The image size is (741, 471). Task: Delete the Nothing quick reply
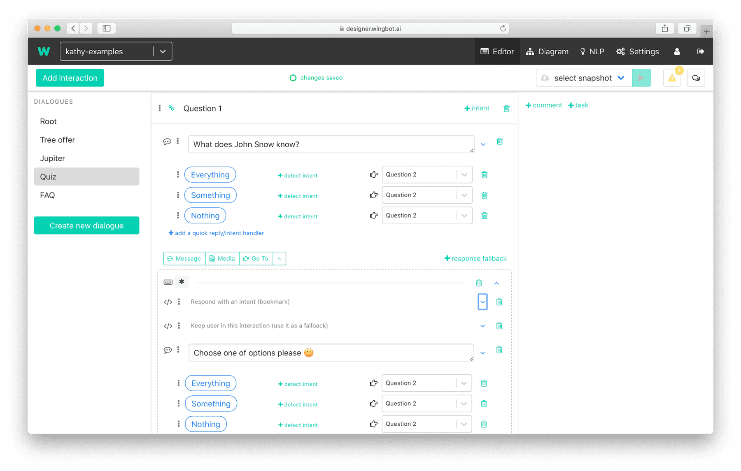(484, 215)
